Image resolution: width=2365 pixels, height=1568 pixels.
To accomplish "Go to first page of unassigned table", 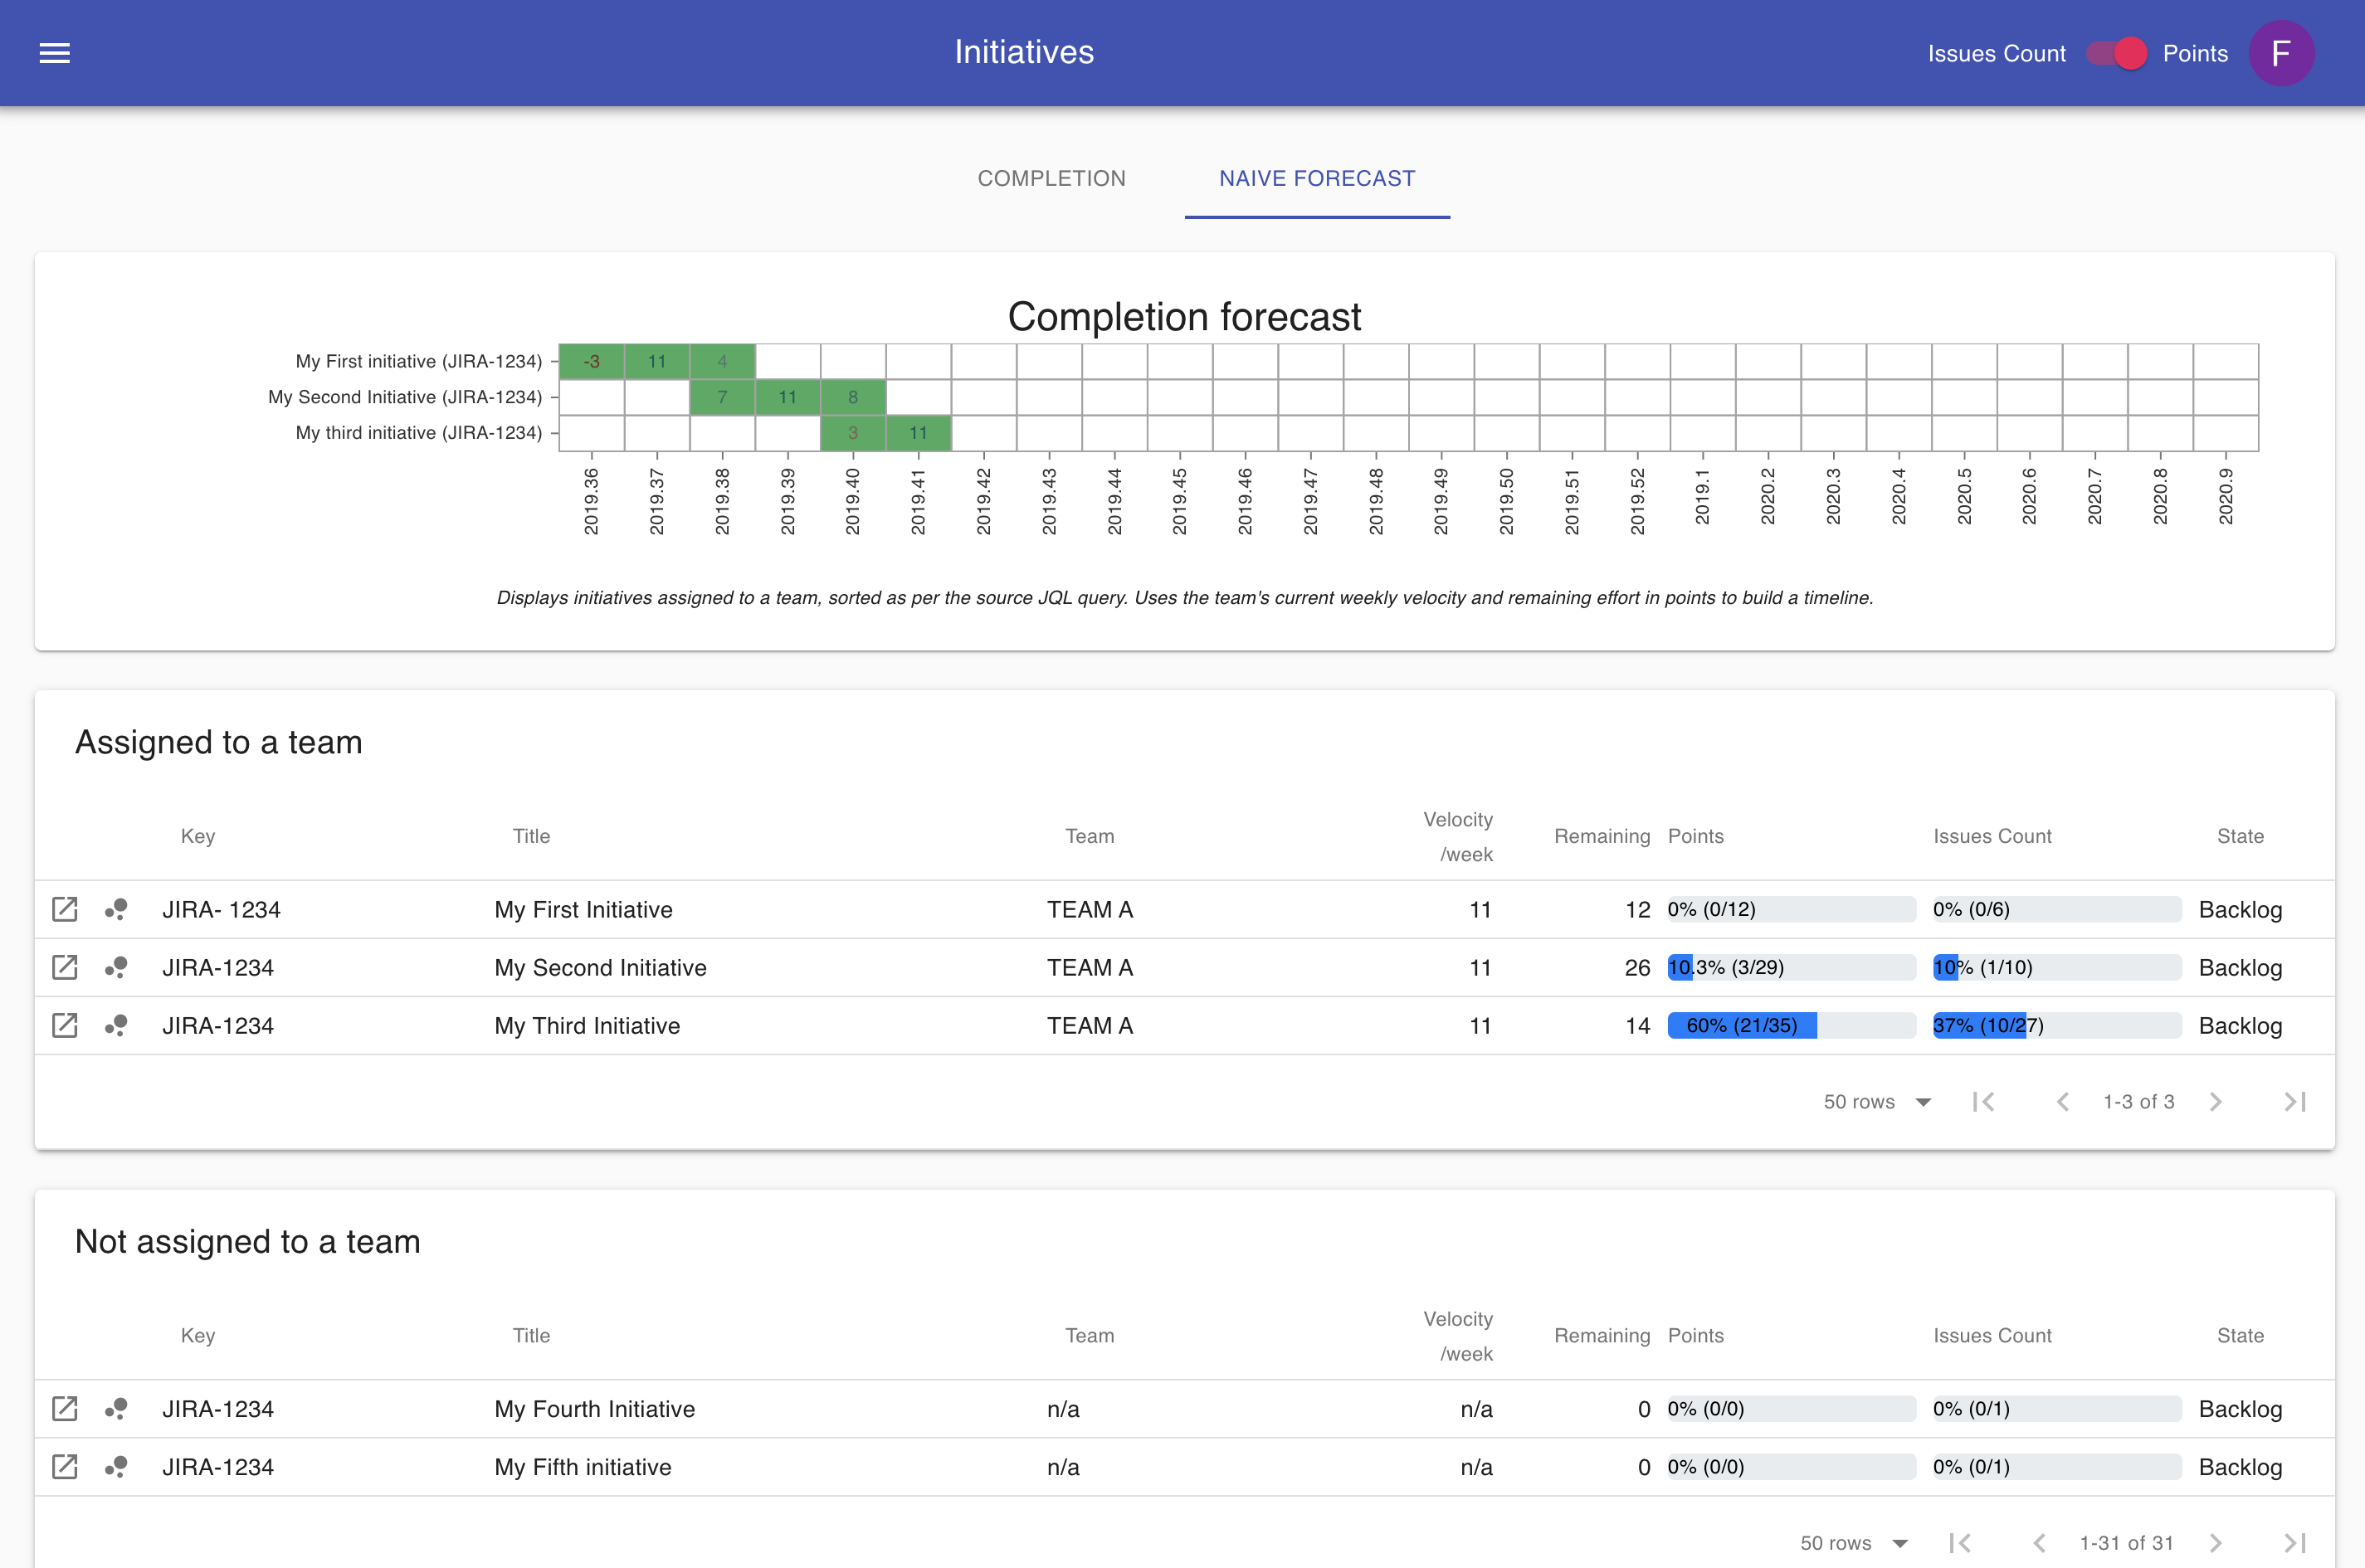I will pos(1960,1542).
